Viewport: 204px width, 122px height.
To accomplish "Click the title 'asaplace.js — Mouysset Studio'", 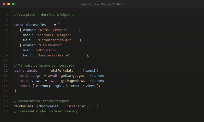I will click(102, 4).
